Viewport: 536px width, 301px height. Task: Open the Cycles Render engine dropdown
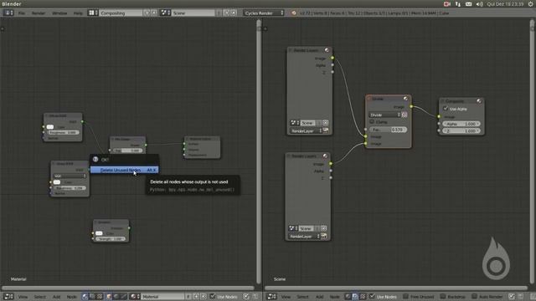264,13
